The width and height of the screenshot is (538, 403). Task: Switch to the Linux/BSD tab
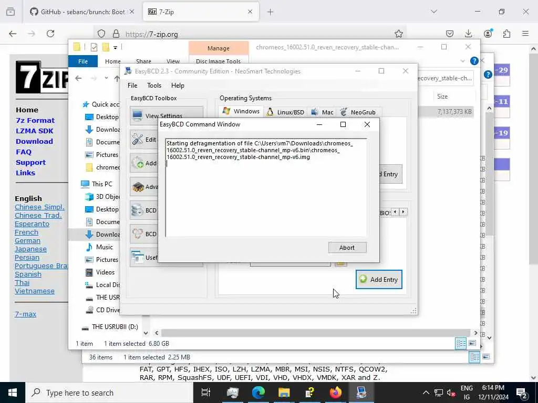coord(285,112)
